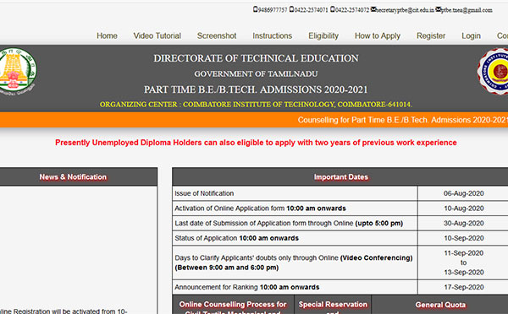Click the Days to Clarify Applicants' doubts row
508x314 pixels.
pos(294,263)
